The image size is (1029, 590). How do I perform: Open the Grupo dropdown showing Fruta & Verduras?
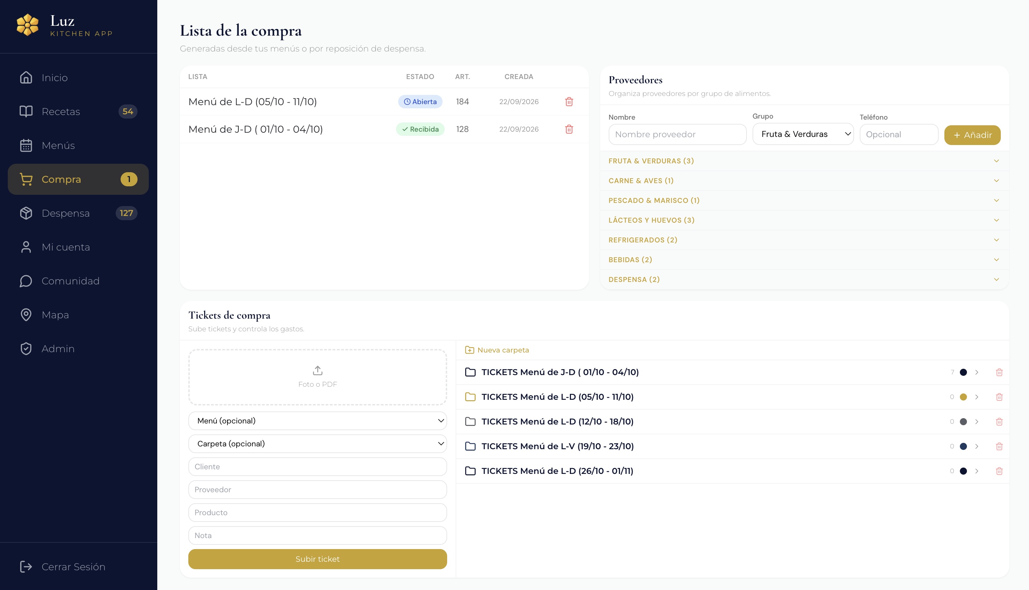tap(803, 134)
